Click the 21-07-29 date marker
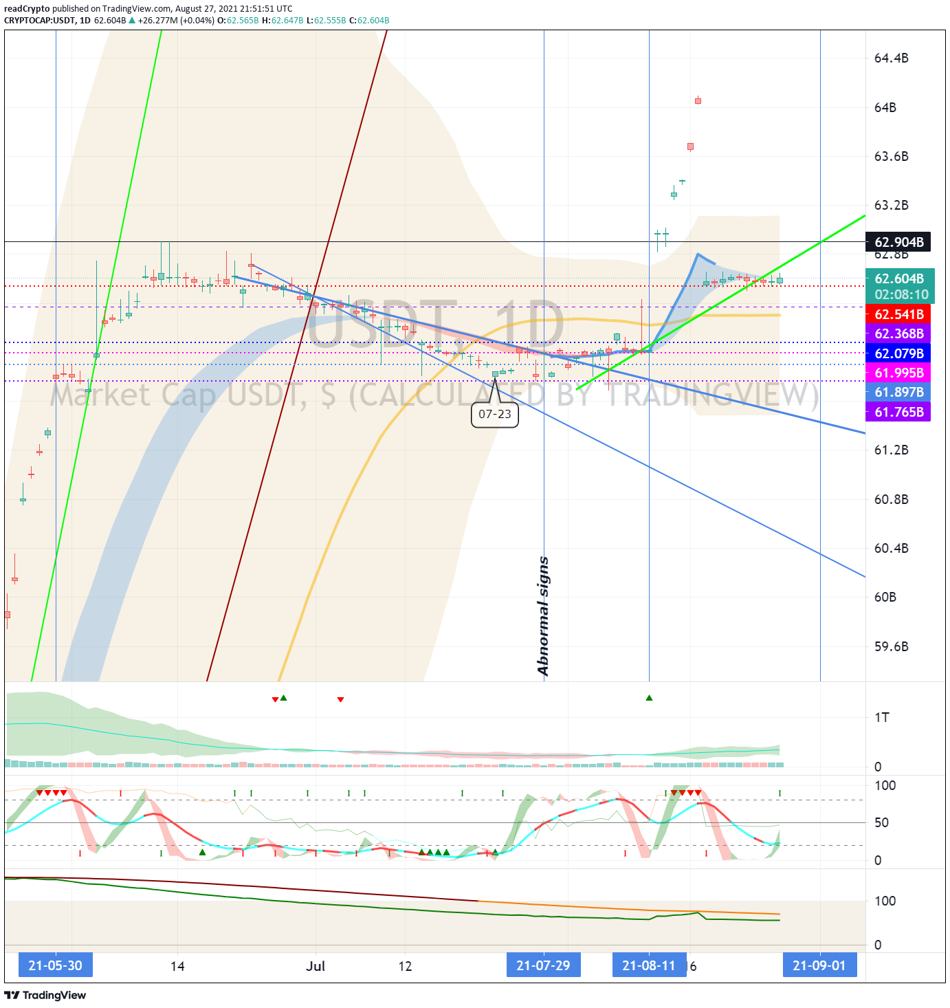Image resolution: width=950 pixels, height=1008 pixels. tap(543, 965)
